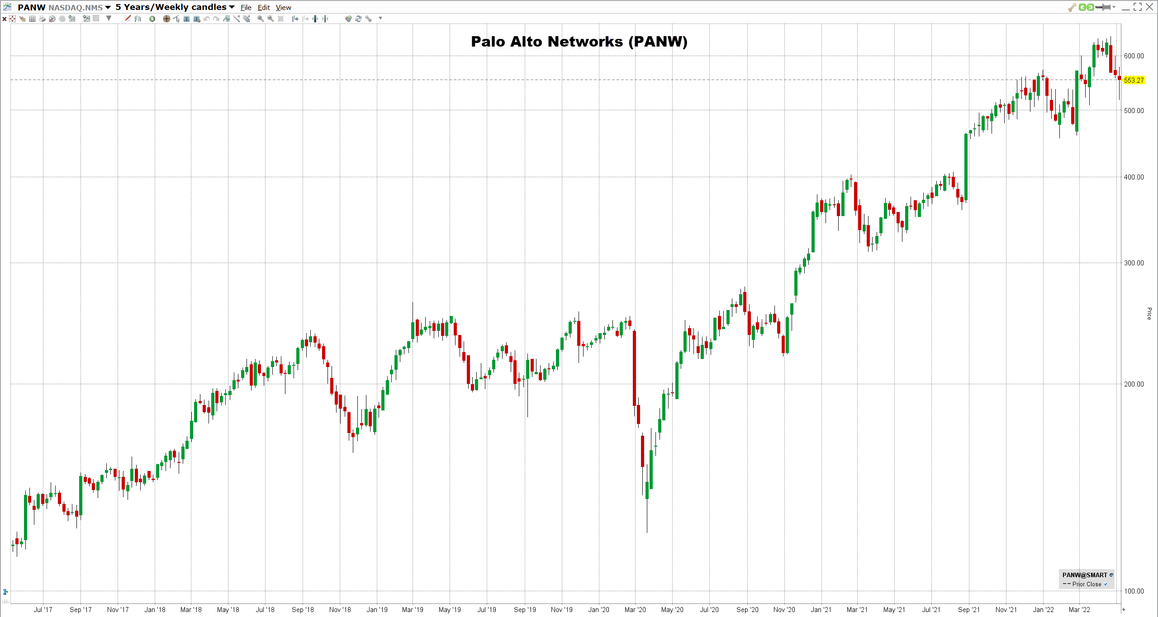Expand the toolbar overflow arrow
The width and height of the screenshot is (1158, 617).
pyautogui.click(x=380, y=19)
